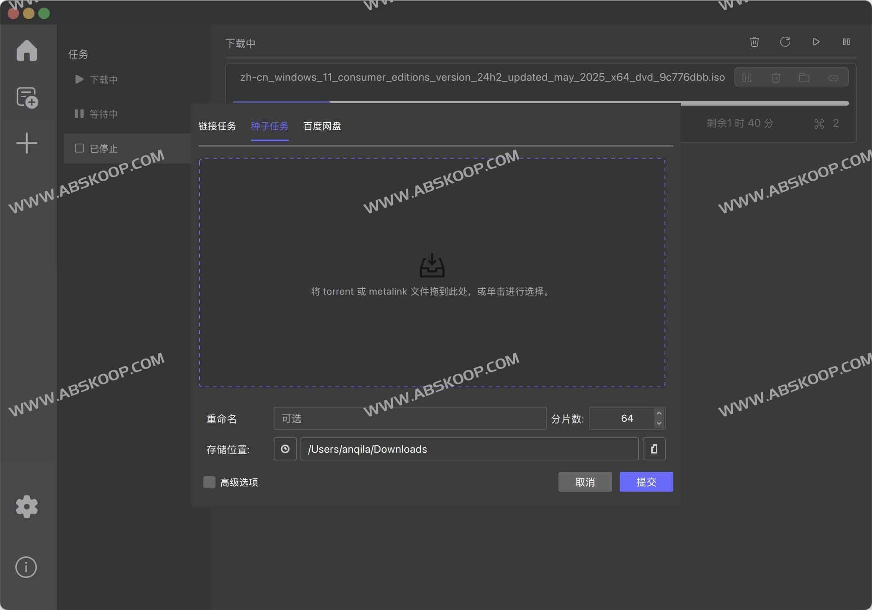Open storage path history via clock icon
The image size is (872, 610).
(x=285, y=449)
